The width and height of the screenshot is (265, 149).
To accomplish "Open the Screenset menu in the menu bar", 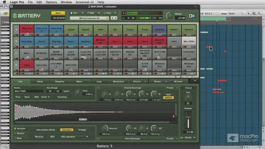I will pyautogui.click(x=84, y=2).
